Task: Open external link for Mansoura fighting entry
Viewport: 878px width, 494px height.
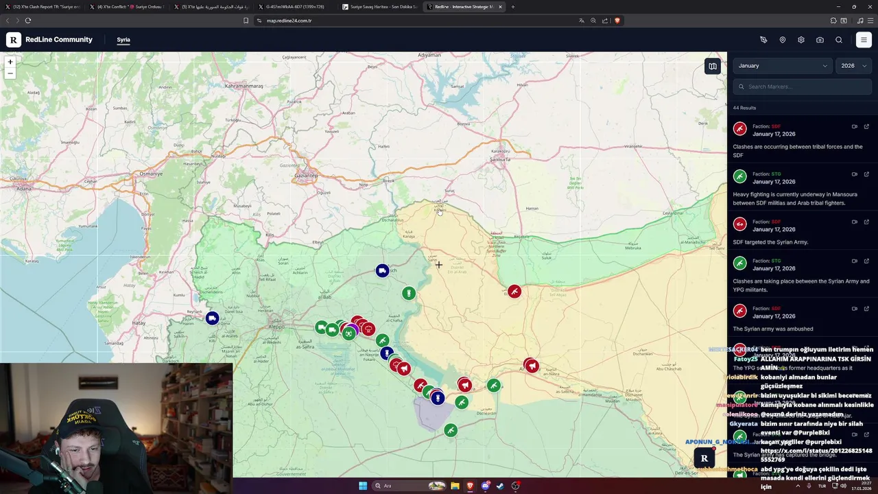Action: [x=866, y=174]
